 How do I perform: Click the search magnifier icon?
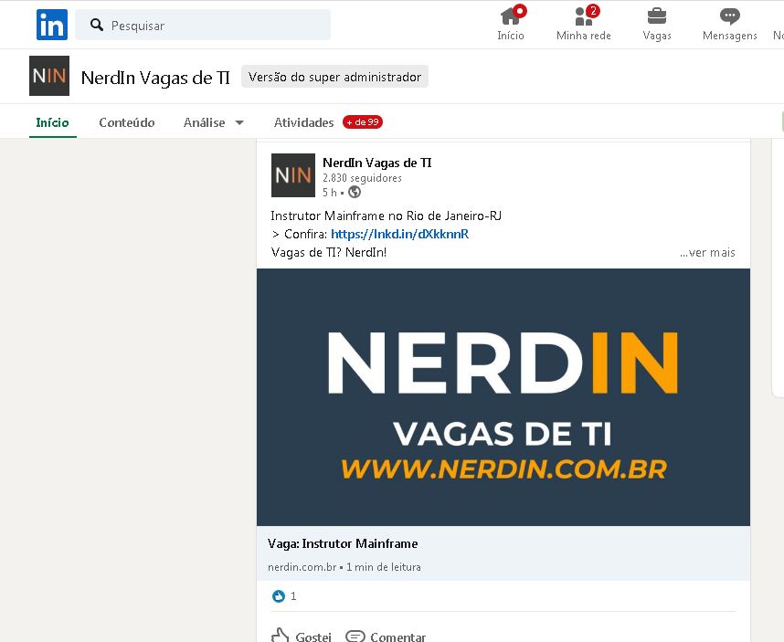97,25
